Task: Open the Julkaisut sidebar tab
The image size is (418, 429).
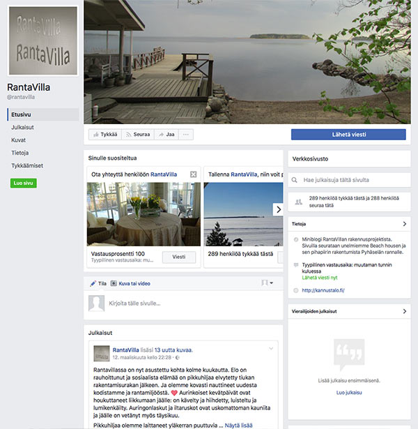Action: tap(22, 127)
